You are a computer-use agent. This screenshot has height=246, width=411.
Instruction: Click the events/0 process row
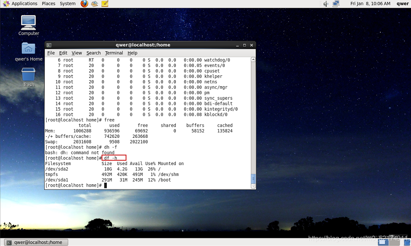pyautogui.click(x=141, y=66)
